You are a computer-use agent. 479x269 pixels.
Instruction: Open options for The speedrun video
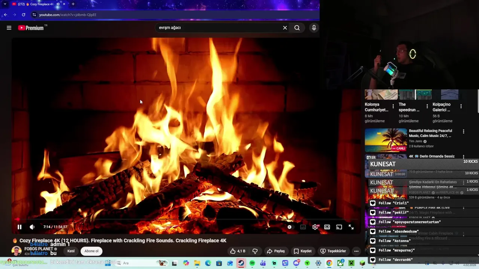[x=427, y=106]
